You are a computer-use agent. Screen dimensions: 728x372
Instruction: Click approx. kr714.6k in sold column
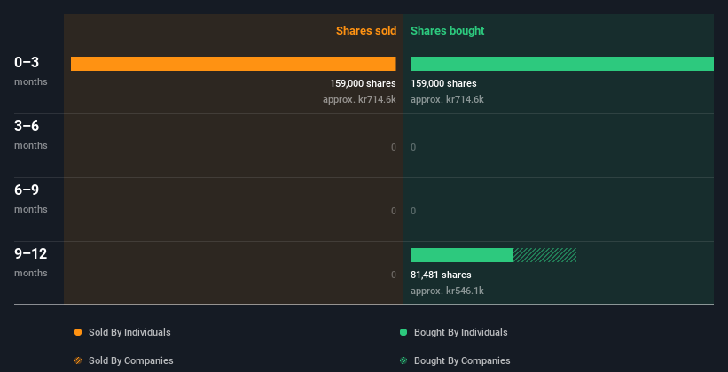tap(359, 99)
